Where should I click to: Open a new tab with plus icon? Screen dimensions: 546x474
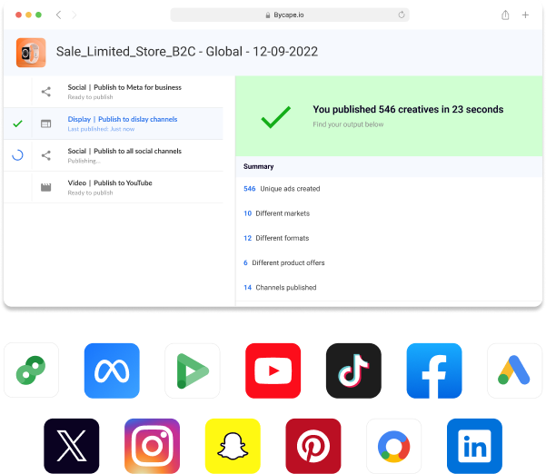pos(525,15)
